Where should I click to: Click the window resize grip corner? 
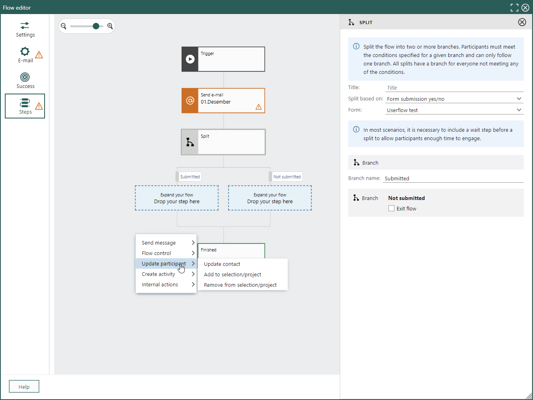(529, 396)
